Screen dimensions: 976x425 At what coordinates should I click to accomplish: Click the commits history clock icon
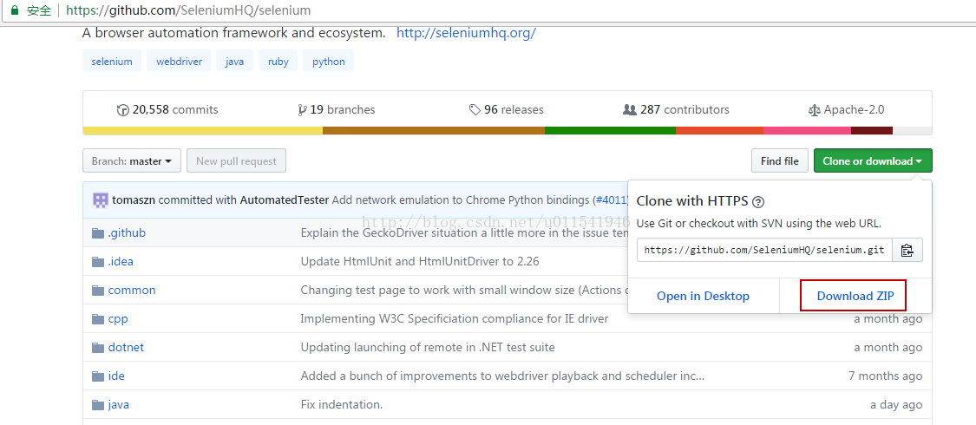[122, 110]
